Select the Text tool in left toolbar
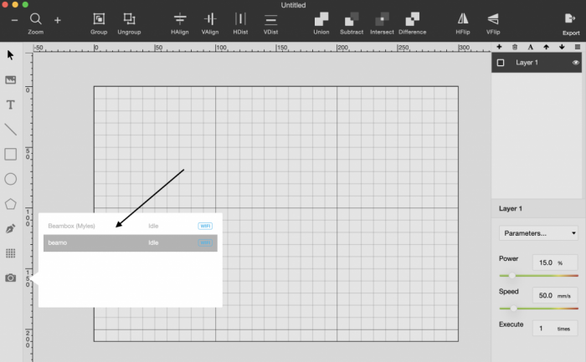Image resolution: width=586 pixels, height=362 pixels. (x=11, y=105)
